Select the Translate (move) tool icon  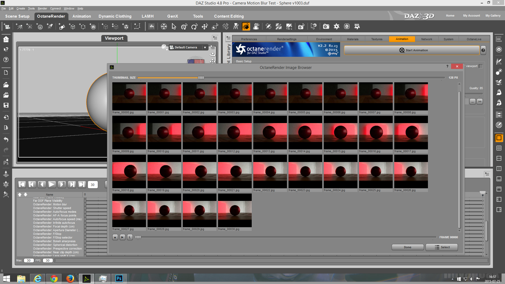pyautogui.click(x=205, y=26)
